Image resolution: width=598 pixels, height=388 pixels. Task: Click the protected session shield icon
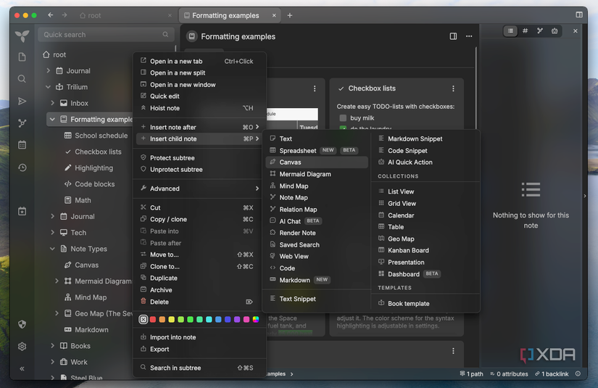point(22,324)
